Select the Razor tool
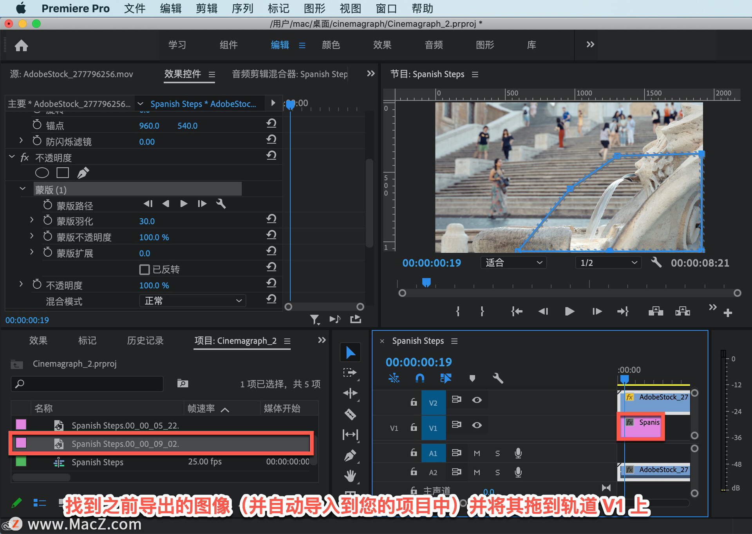Screen dimensions: 752x534 point(350,414)
